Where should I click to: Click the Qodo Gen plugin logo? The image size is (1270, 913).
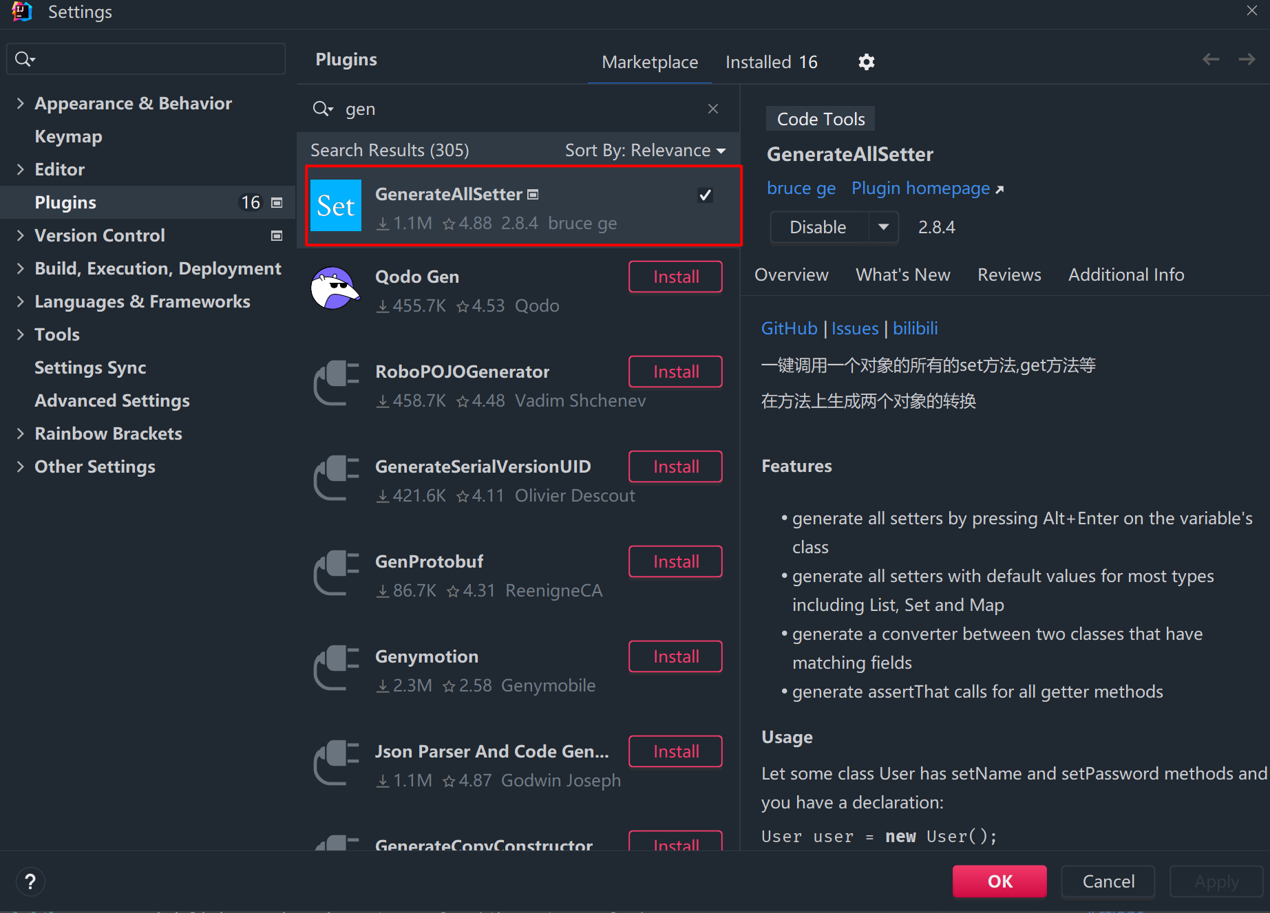[335, 289]
